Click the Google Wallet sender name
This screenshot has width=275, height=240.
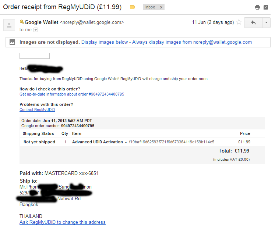pyautogui.click(x=41, y=22)
